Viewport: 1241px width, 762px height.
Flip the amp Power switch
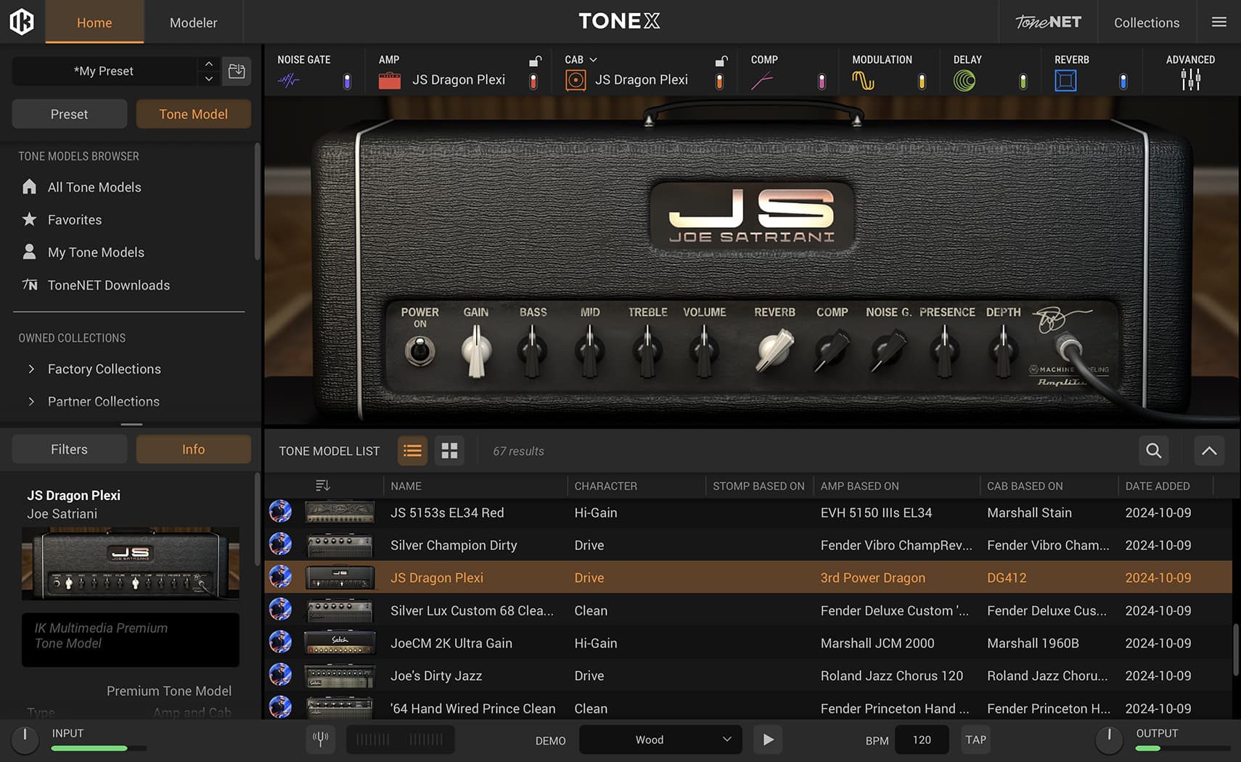419,351
